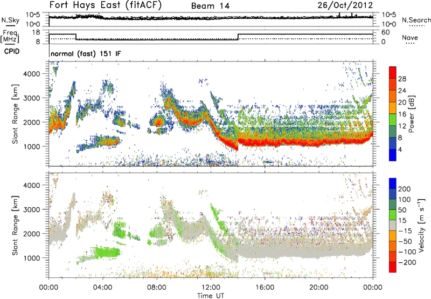Select the 'Beam 14' label

[x=210, y=6]
